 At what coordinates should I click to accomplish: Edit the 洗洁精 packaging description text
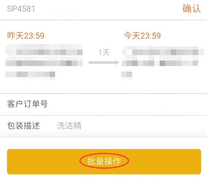(69, 126)
